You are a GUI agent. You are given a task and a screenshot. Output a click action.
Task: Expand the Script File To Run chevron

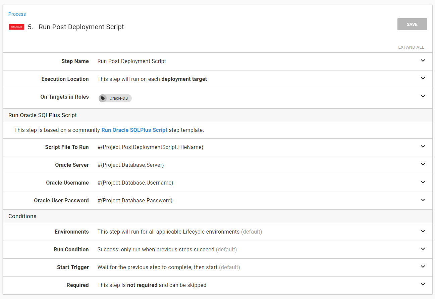[423, 147]
